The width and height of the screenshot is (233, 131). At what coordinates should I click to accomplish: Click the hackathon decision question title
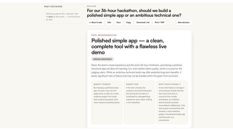(x=134, y=13)
